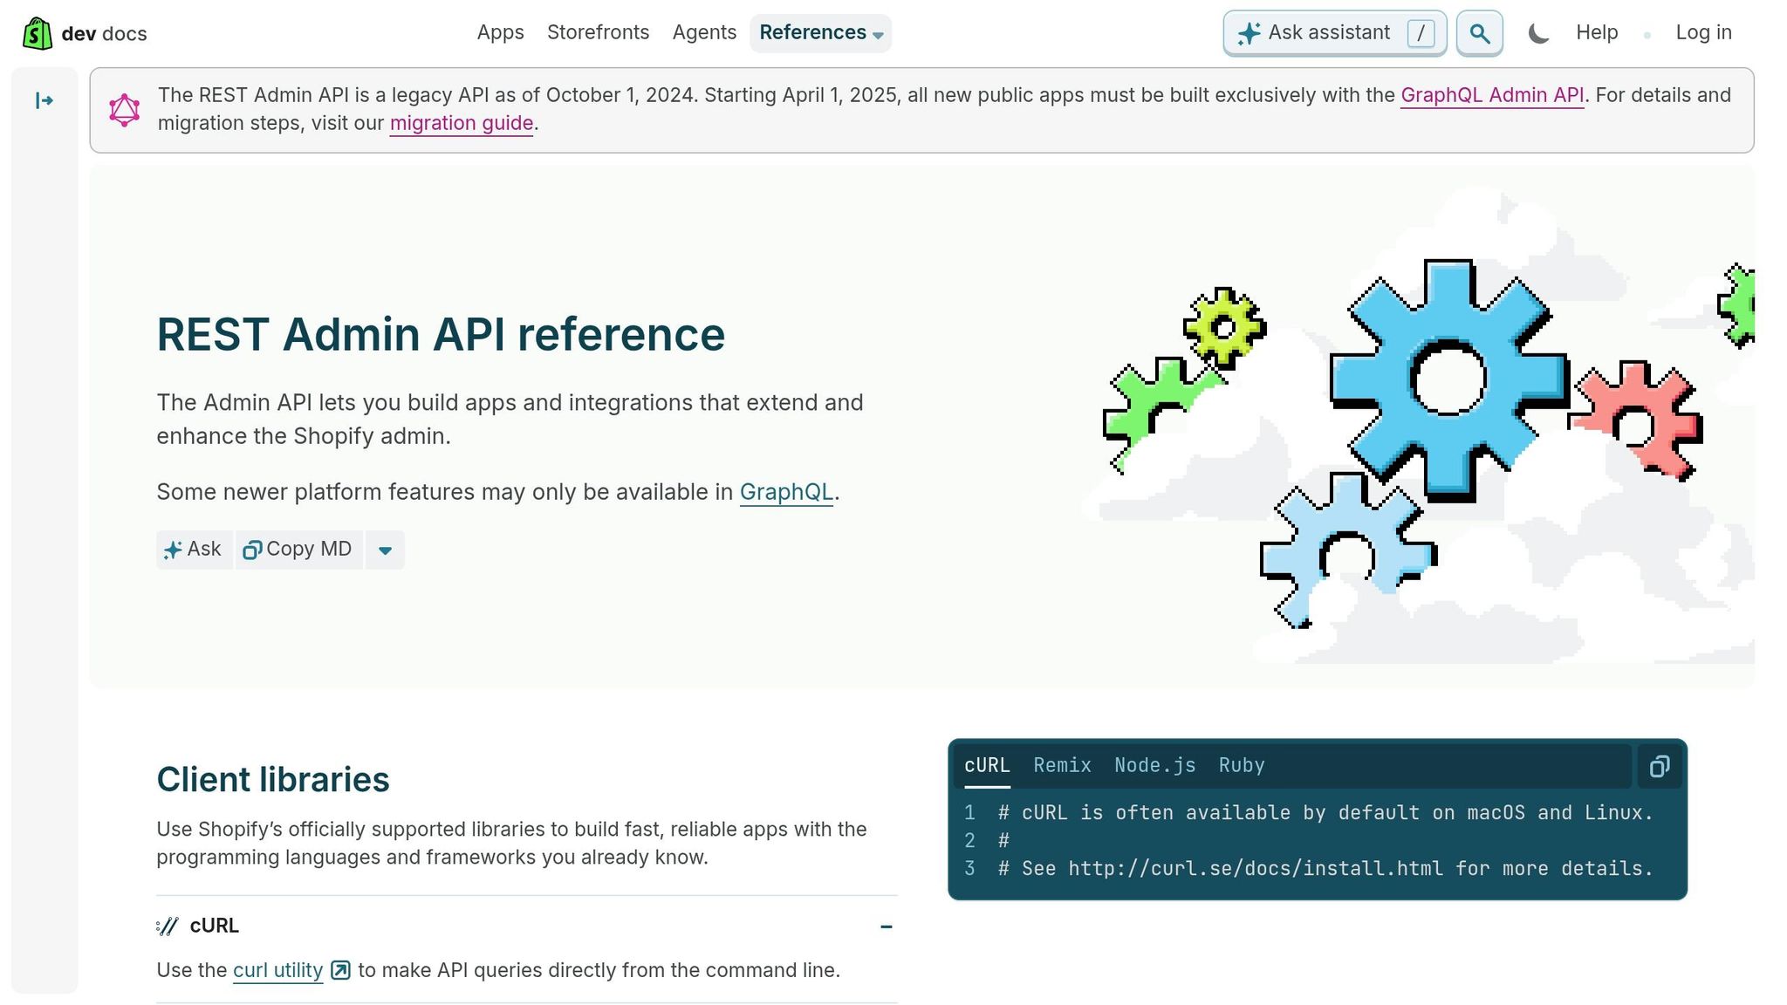Toggle dark mode with the moon icon
1787x1005 pixels.
[1538, 33]
